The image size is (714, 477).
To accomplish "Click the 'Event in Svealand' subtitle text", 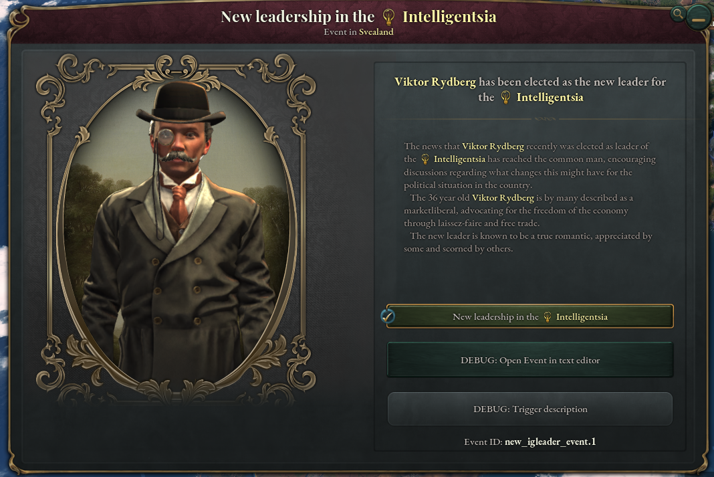I will [x=358, y=32].
